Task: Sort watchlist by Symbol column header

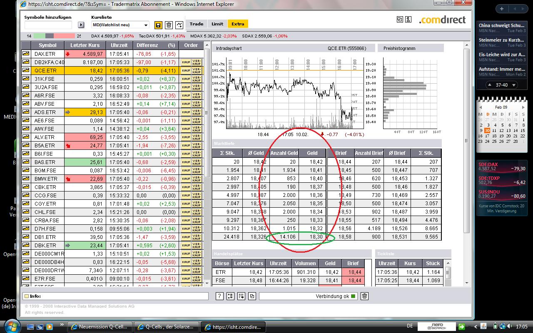Action: [47, 45]
